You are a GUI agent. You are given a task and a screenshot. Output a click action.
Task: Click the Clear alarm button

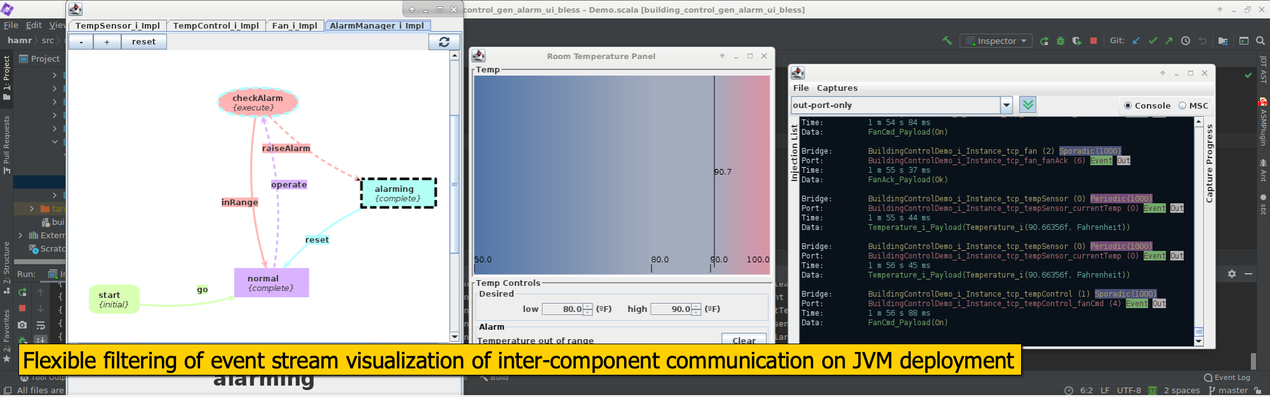[744, 340]
